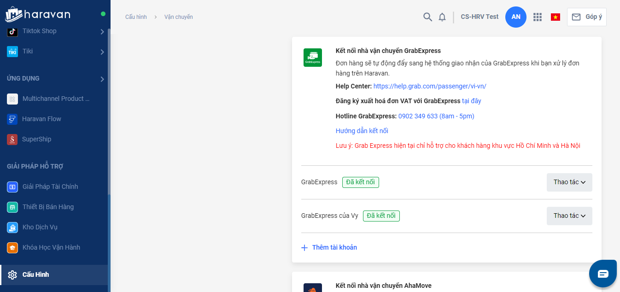Click Đã kết nối badge for GrabExpress
620x292 pixels.
361,182
